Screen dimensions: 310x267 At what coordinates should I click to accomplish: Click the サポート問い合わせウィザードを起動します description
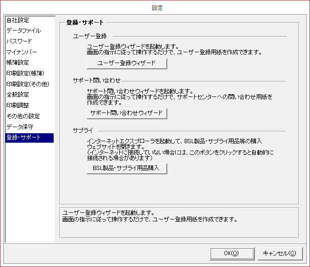(x=179, y=97)
